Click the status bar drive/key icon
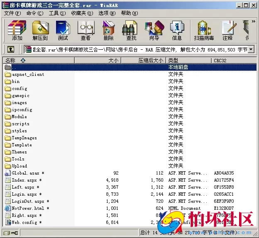 point(11,233)
